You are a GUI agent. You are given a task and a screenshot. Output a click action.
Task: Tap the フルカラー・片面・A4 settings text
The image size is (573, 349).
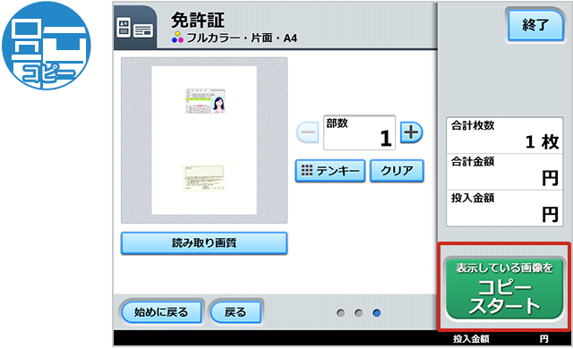coord(242,38)
